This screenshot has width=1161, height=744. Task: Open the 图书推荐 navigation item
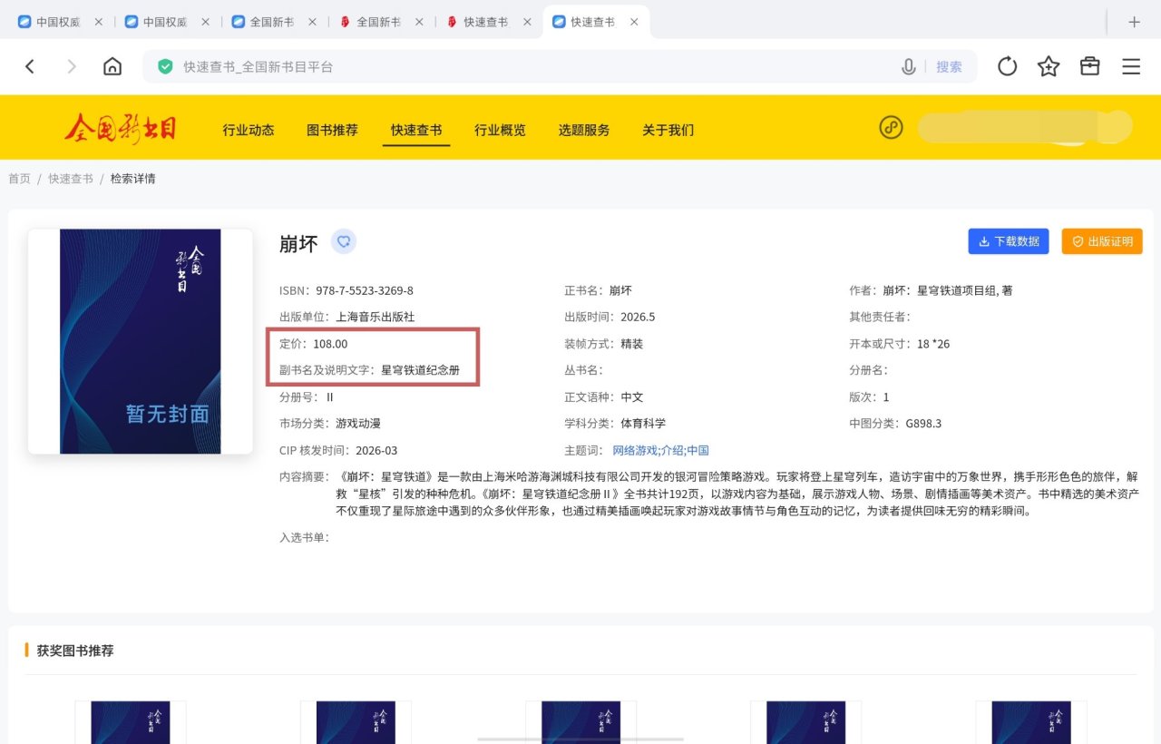click(x=332, y=130)
